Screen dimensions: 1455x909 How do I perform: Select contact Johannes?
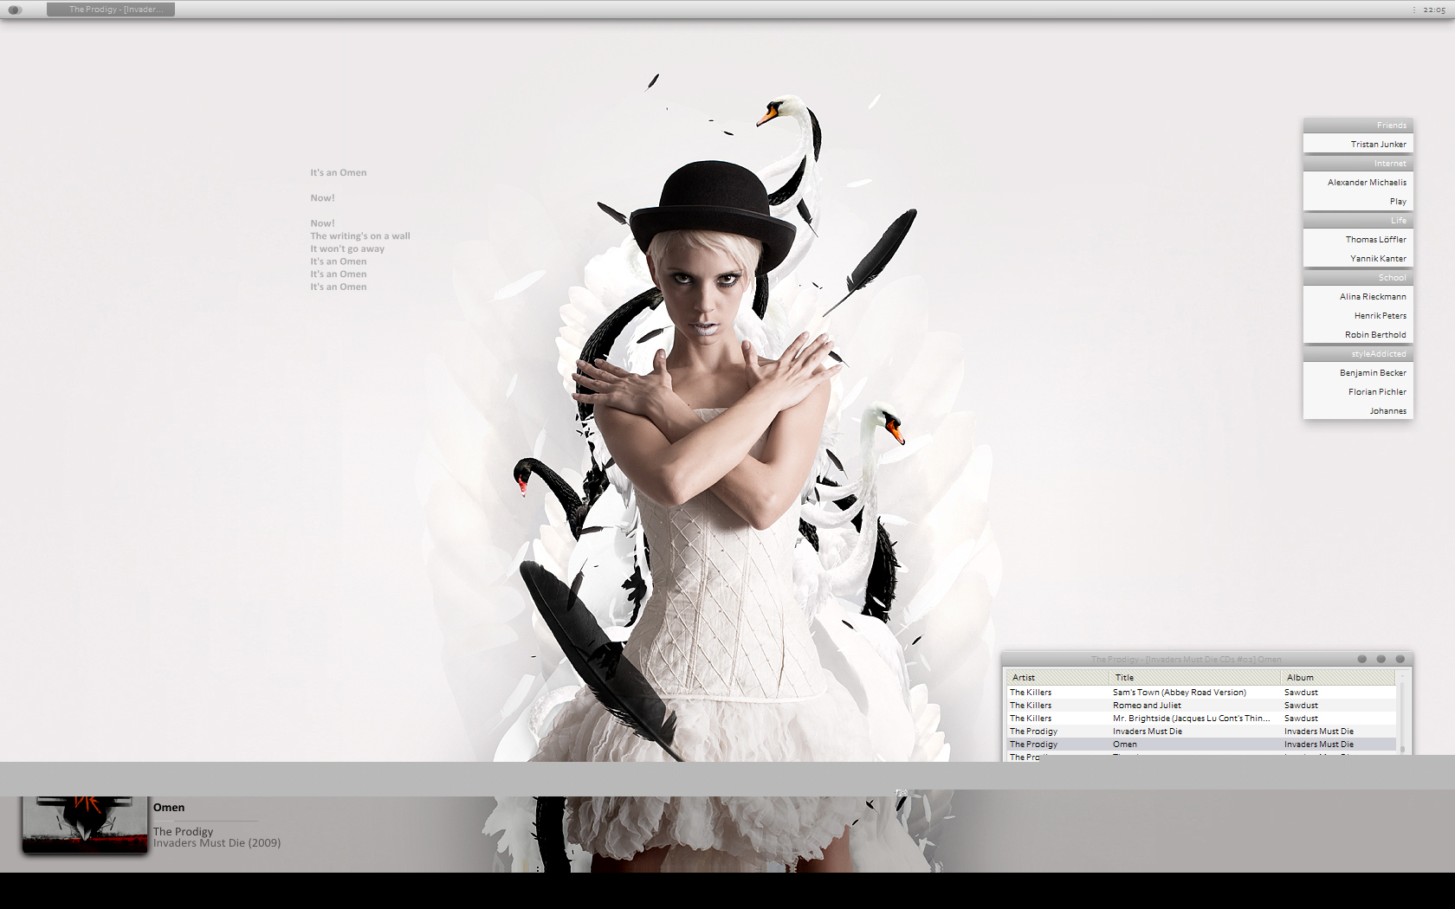pos(1358,411)
